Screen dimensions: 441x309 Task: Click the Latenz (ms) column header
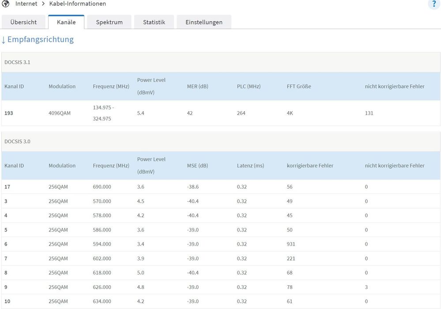click(x=250, y=166)
